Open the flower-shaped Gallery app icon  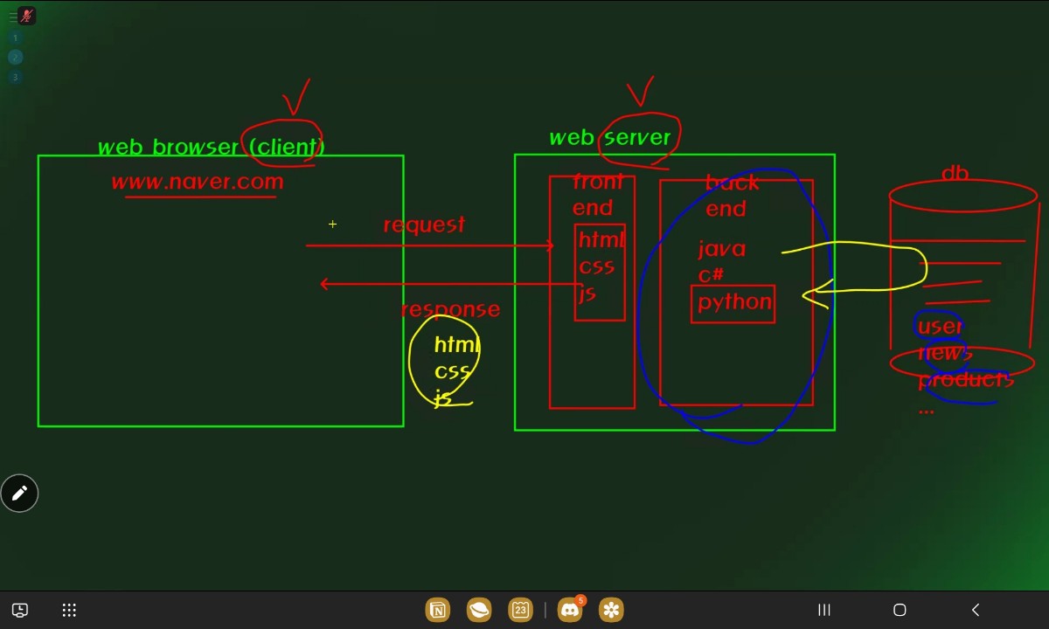(611, 610)
